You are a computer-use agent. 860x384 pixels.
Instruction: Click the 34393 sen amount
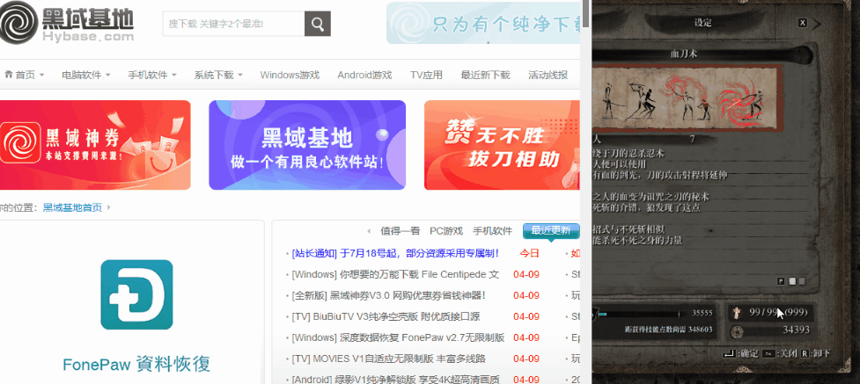(x=796, y=330)
